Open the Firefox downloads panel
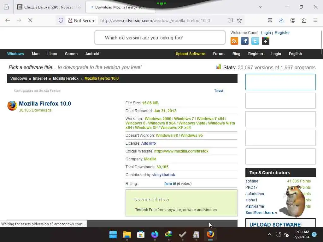Image resolution: width=323 pixels, height=242 pixels. [x=281, y=20]
